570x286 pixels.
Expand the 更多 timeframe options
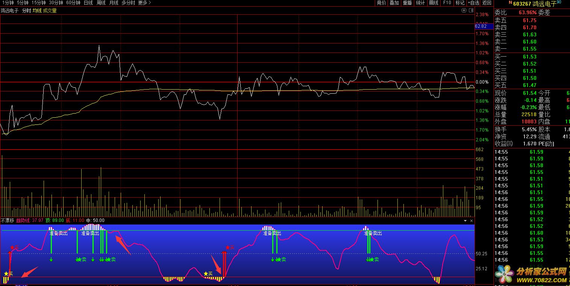point(144,3)
